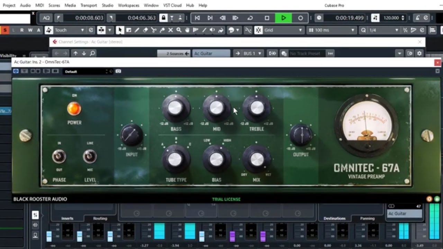The width and height of the screenshot is (443, 249).
Task: Open the VST Cloud menu
Action: pyautogui.click(x=172, y=5)
